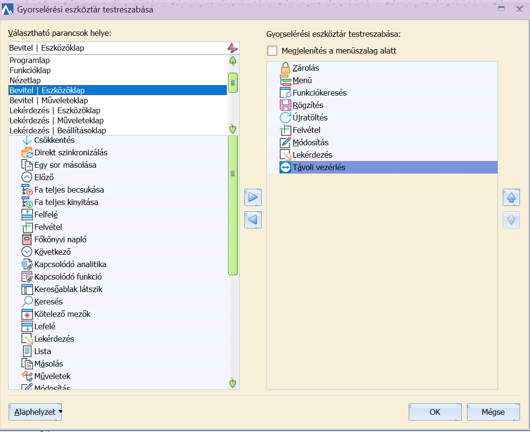Viewport: 530px width, 432px height.
Task: Select the Újratöltés row text
Action: (310, 118)
